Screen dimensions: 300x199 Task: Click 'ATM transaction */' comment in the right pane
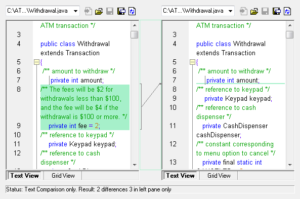[224, 25]
